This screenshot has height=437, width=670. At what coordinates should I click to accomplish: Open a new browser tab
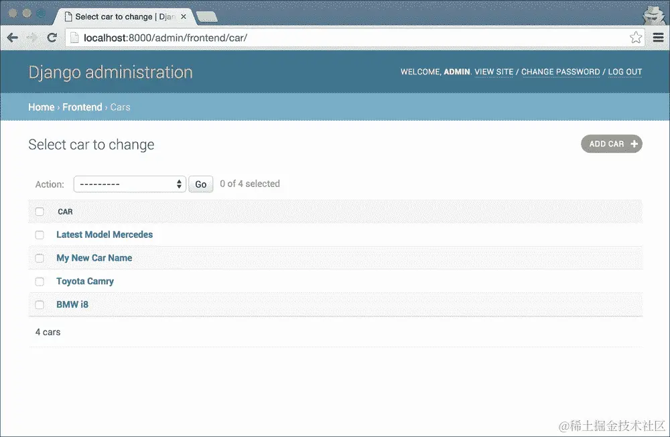point(207,17)
